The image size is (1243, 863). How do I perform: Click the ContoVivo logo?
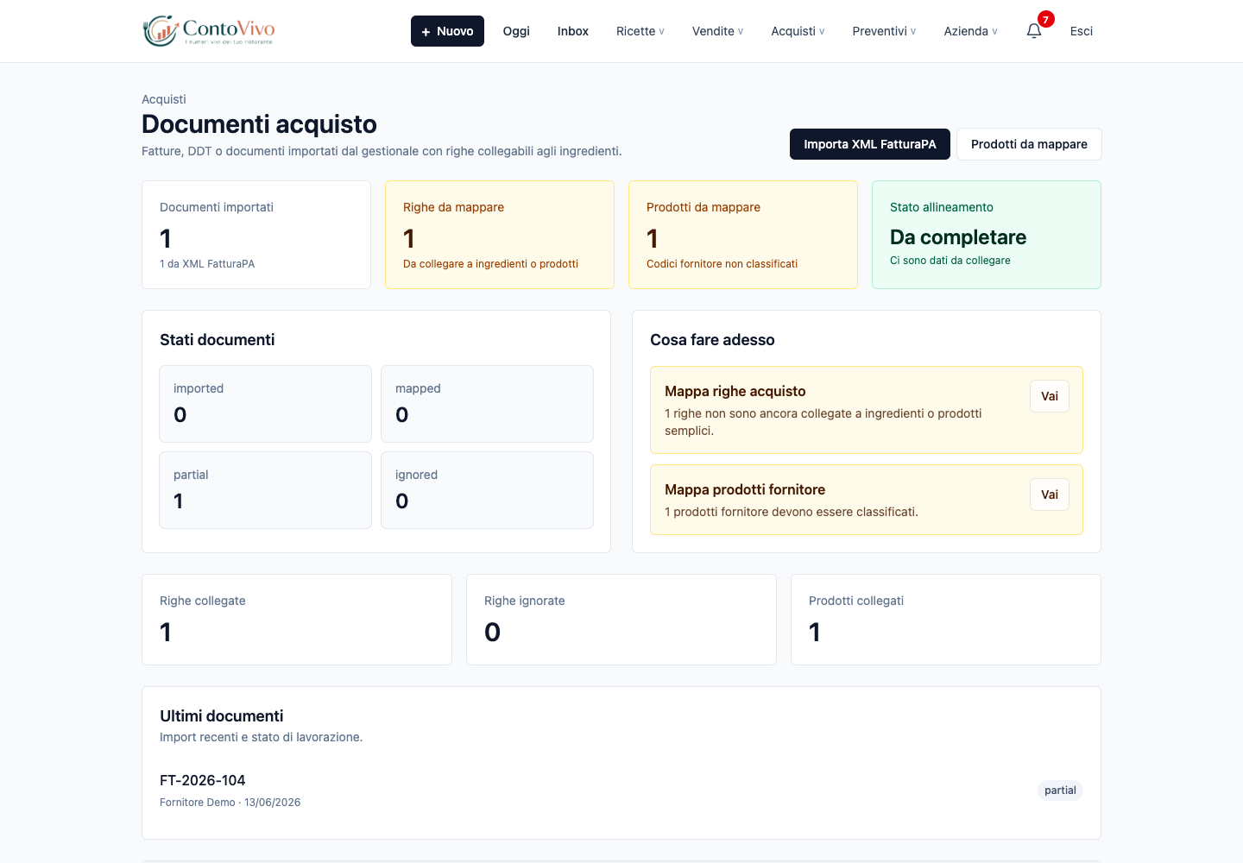tap(209, 31)
